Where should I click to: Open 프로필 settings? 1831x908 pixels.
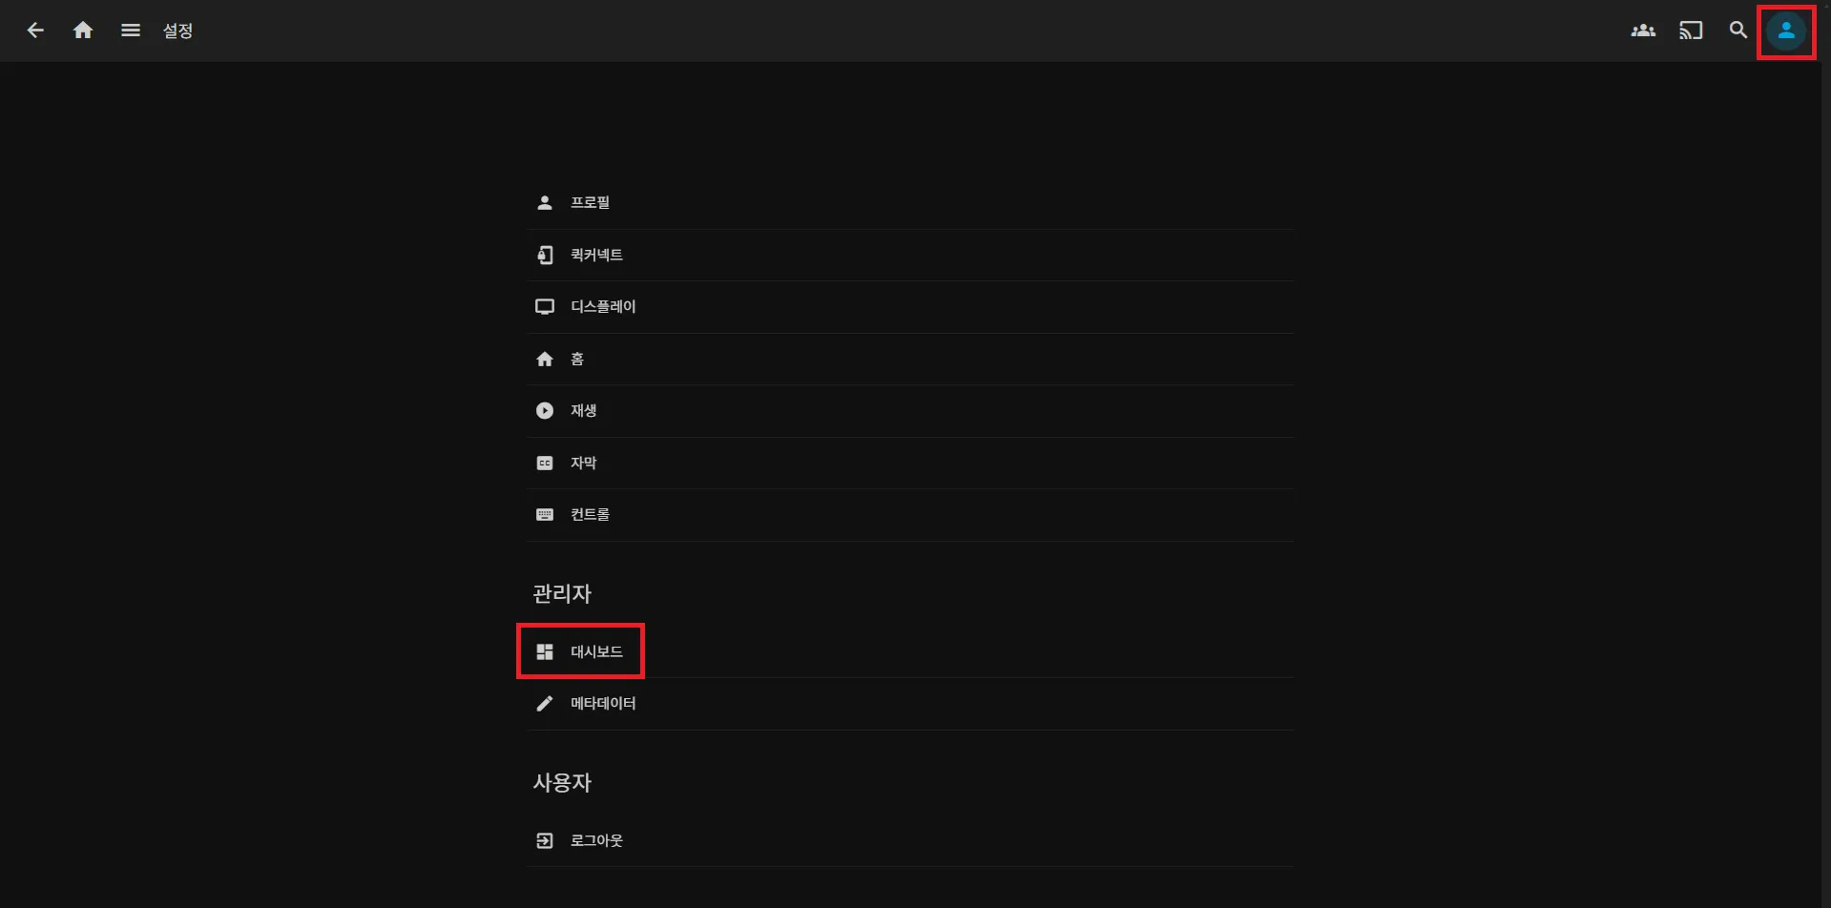coord(590,202)
